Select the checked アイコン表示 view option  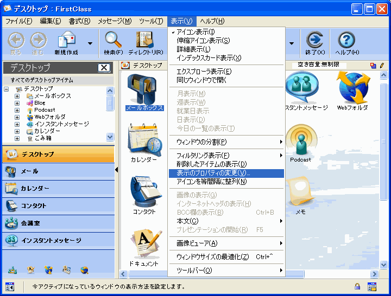pyautogui.click(x=196, y=32)
